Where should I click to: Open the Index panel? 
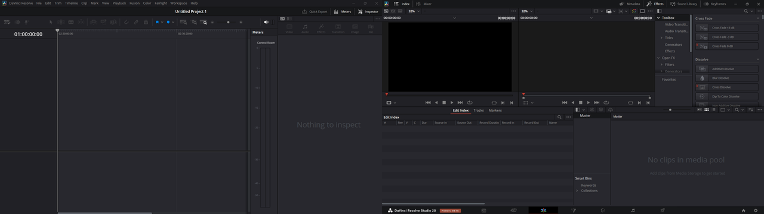pyautogui.click(x=402, y=4)
